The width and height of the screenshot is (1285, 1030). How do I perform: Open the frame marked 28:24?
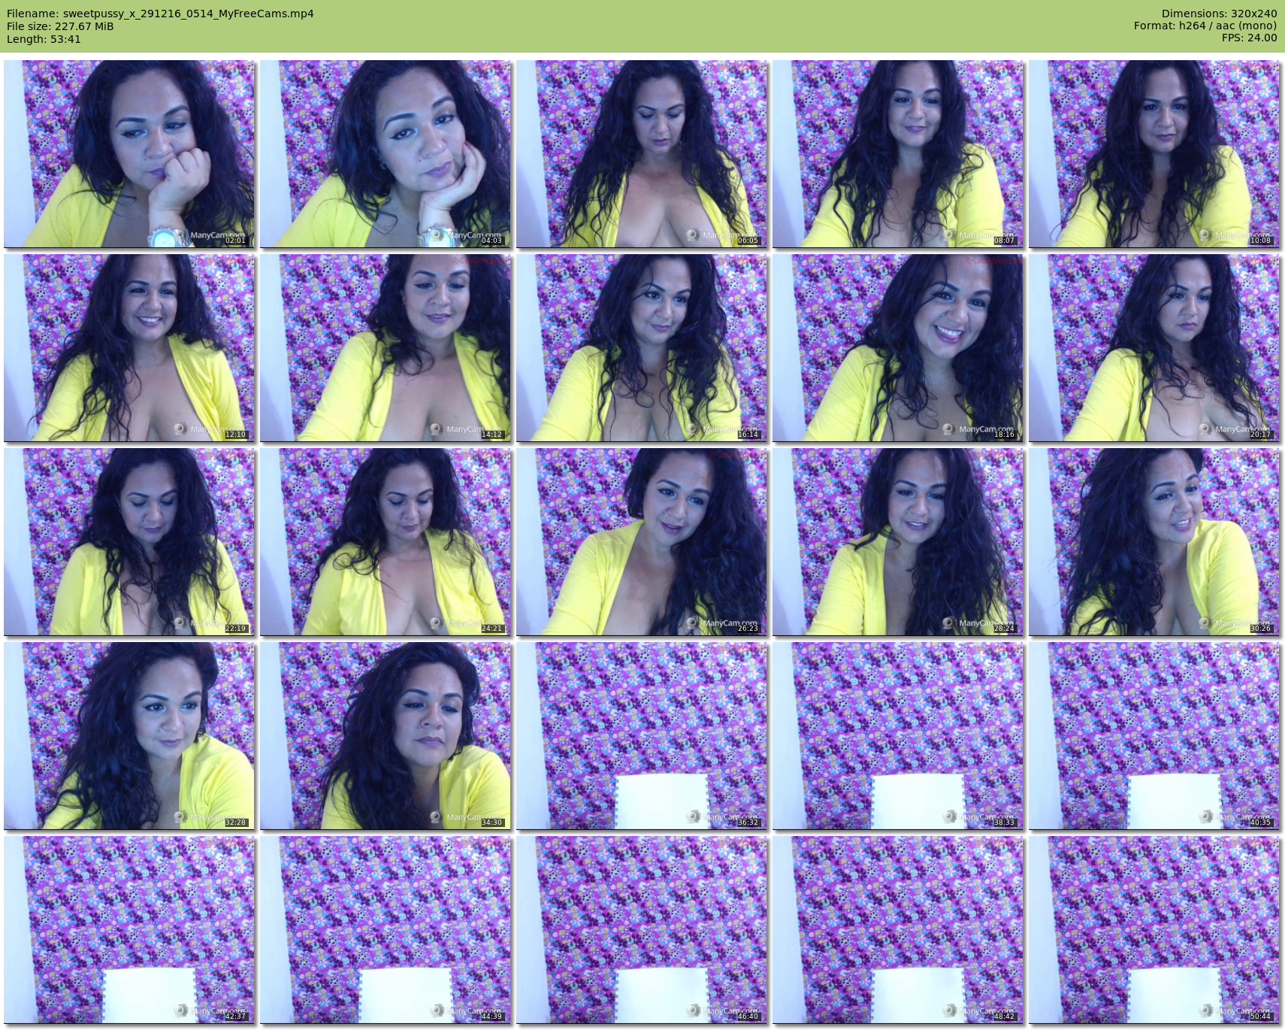898,541
